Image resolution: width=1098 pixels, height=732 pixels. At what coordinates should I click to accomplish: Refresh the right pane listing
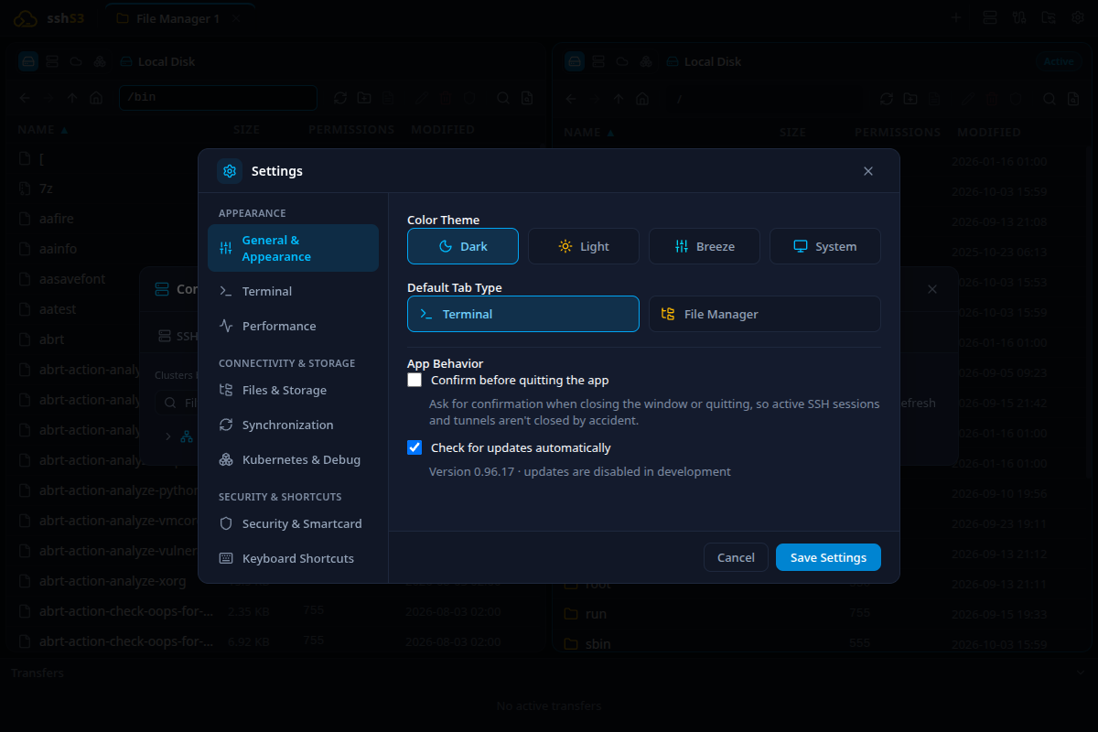[887, 99]
